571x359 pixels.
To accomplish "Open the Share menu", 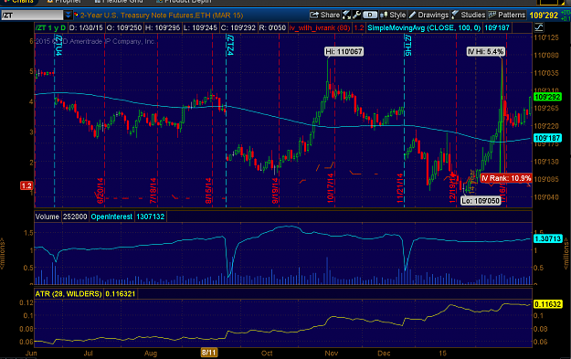I will point(325,15).
